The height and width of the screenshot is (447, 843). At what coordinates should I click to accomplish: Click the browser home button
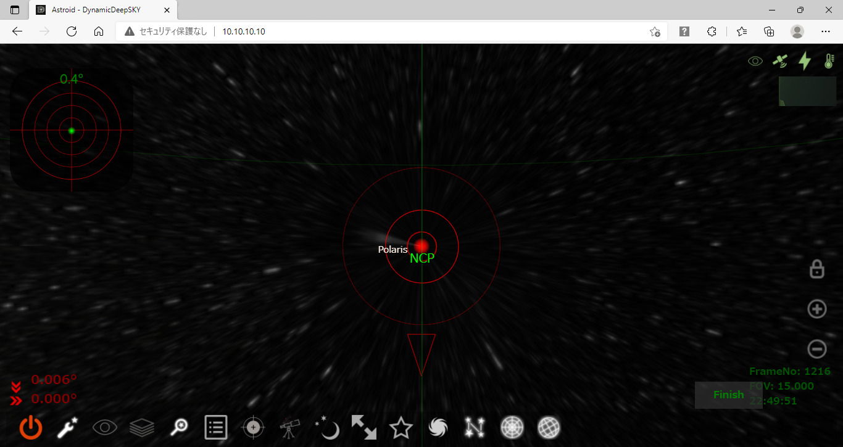(x=99, y=31)
